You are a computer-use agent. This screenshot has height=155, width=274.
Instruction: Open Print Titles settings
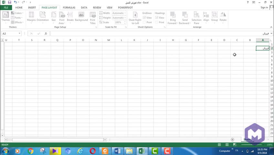coord(93,18)
